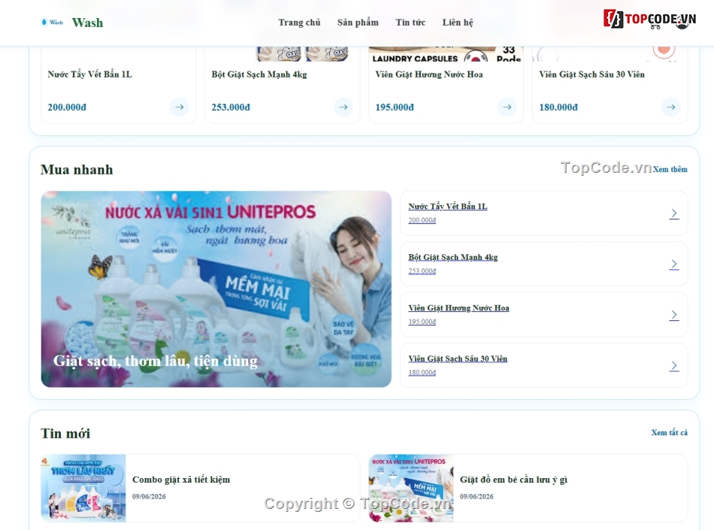
Task: Select the 253.000đ price on product card
Action: tap(231, 108)
